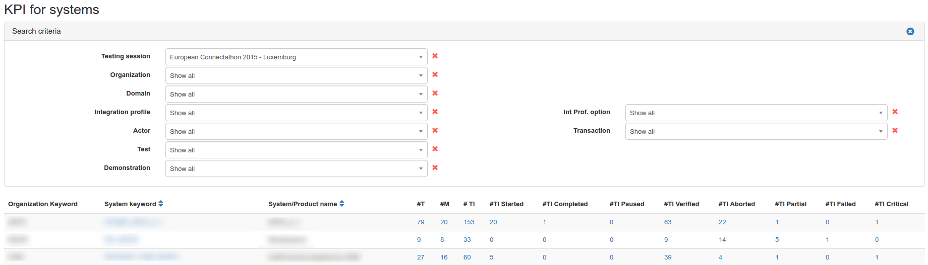
Task: Click the #TI Aborted value 14
Action: coord(722,239)
